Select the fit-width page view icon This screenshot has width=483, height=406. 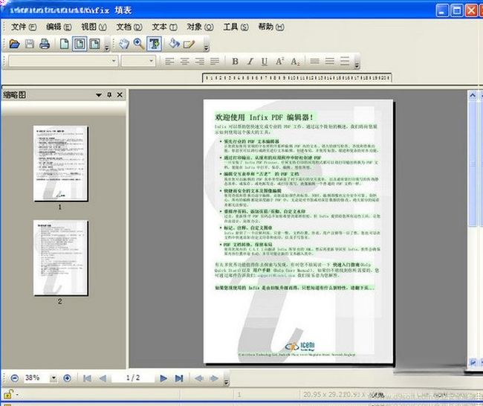(x=95, y=44)
